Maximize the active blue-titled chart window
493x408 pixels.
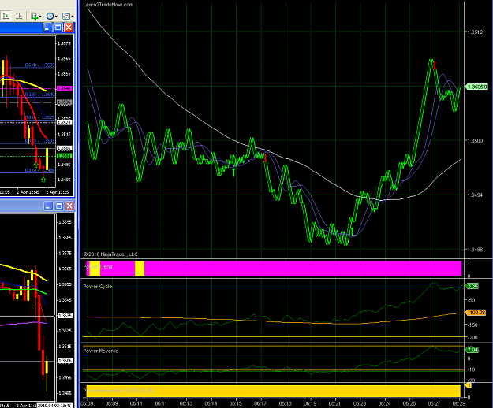[x=58, y=28]
